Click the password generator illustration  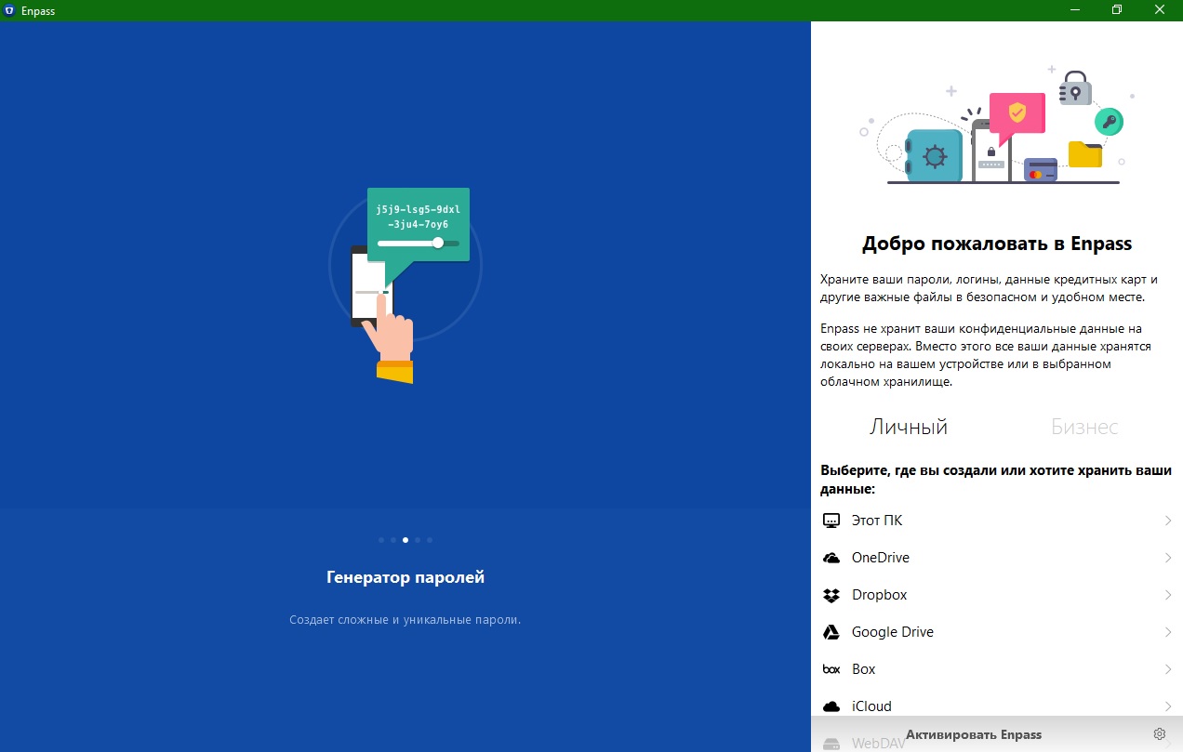(x=405, y=284)
